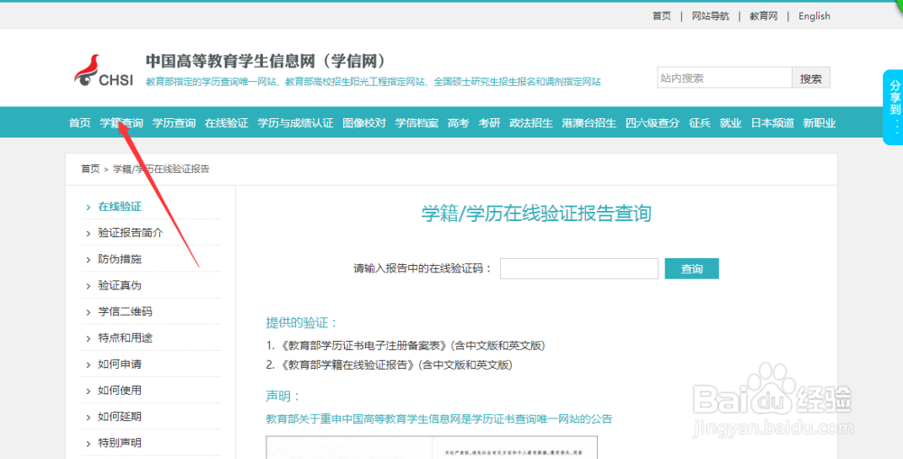903x459 pixels.
Task: Open 就业 navigation item
Action: 731,123
